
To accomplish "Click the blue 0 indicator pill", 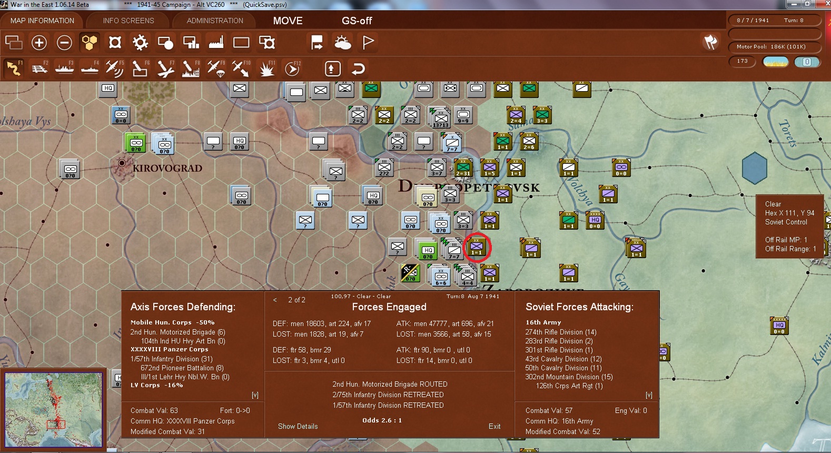I will tap(807, 62).
